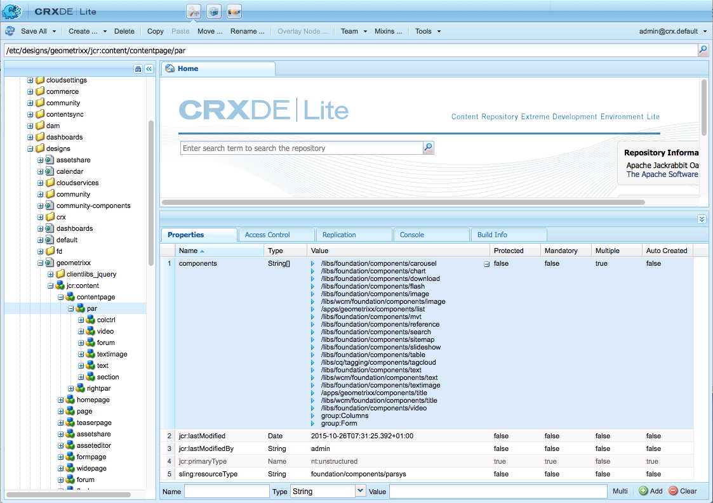Click the repository search magnifier icon

click(x=428, y=148)
